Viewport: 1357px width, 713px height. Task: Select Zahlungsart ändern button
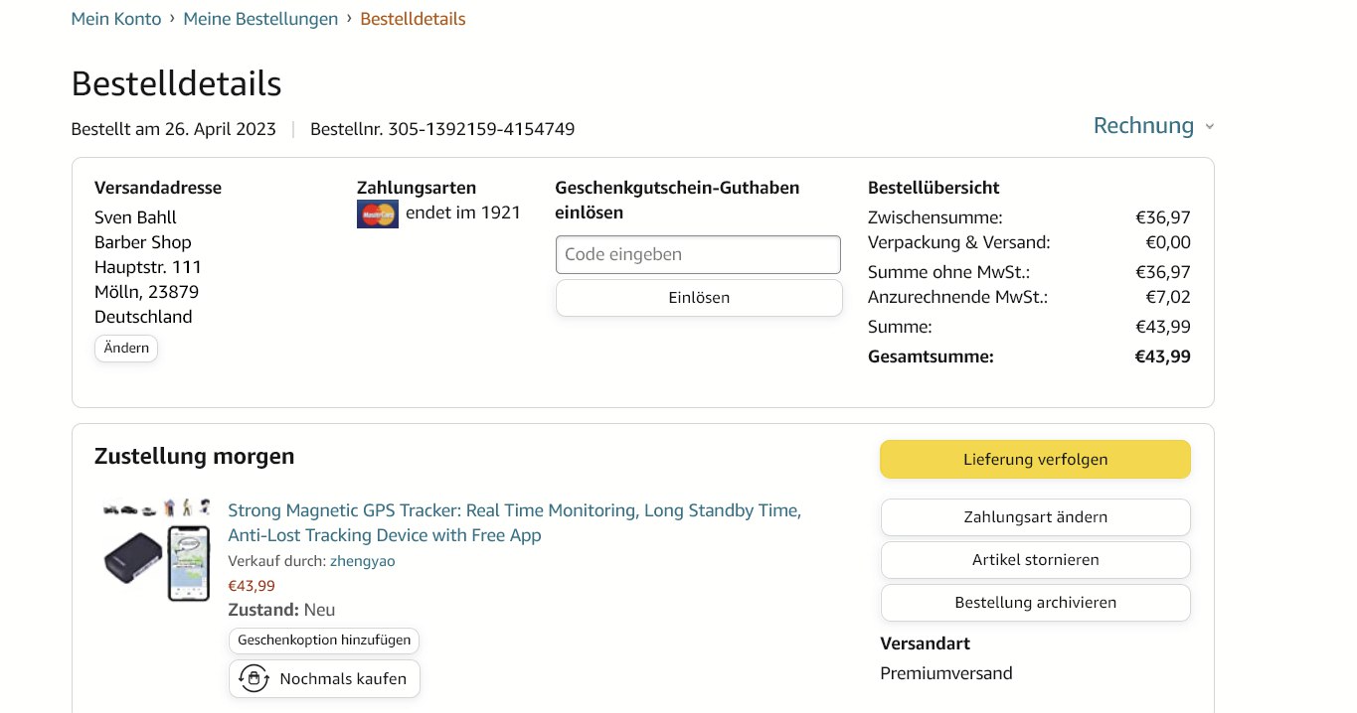[1035, 517]
